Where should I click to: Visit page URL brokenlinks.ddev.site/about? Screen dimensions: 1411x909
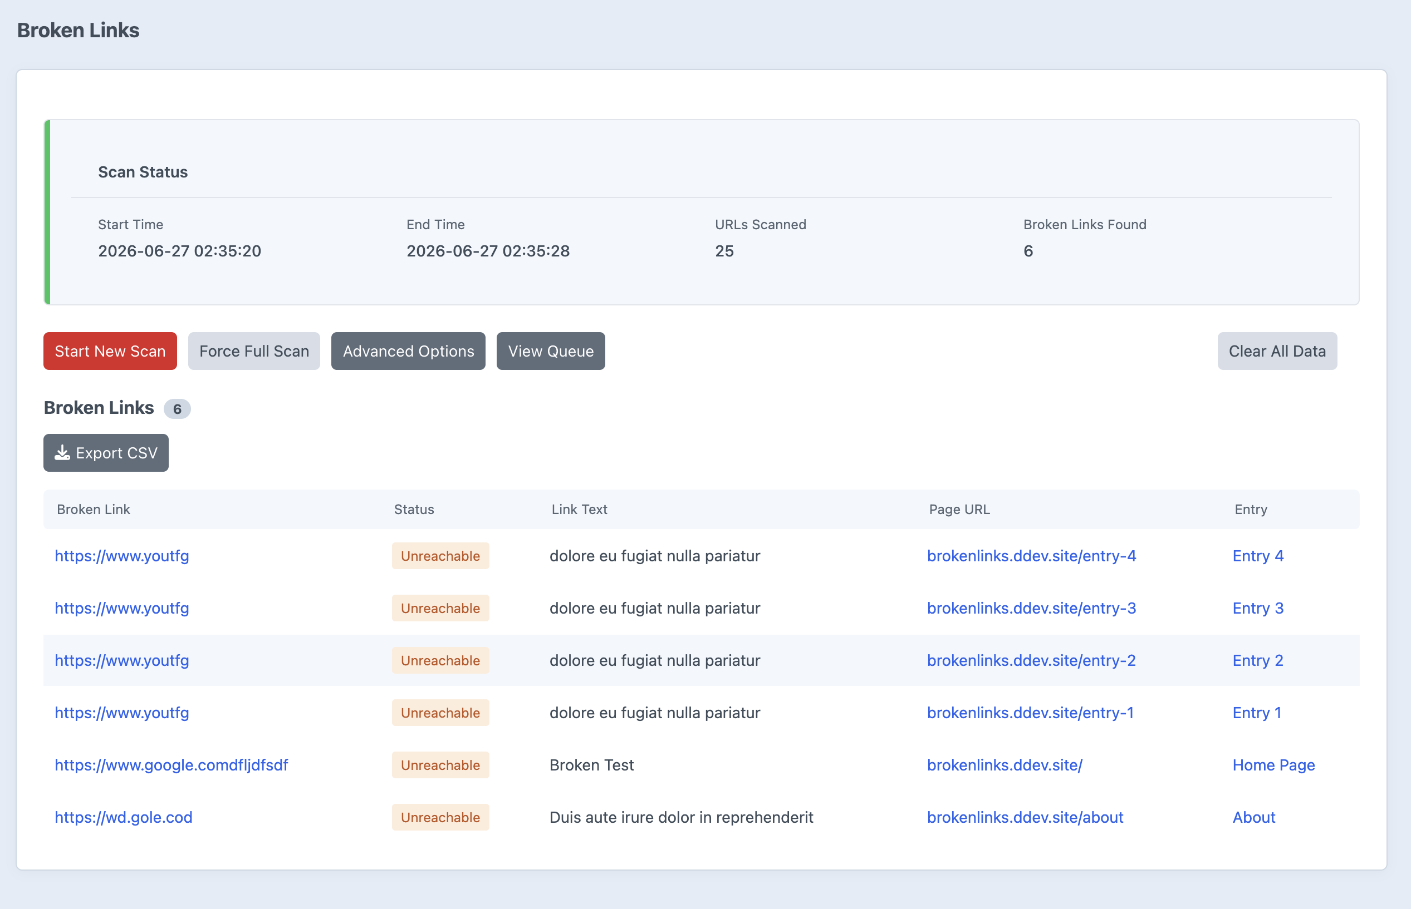pos(1025,818)
